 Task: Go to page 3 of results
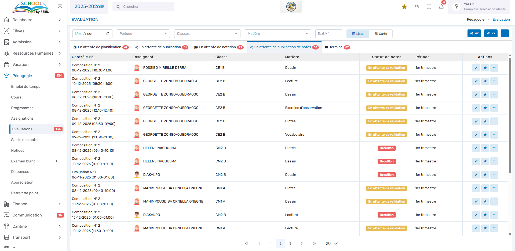[290, 244]
